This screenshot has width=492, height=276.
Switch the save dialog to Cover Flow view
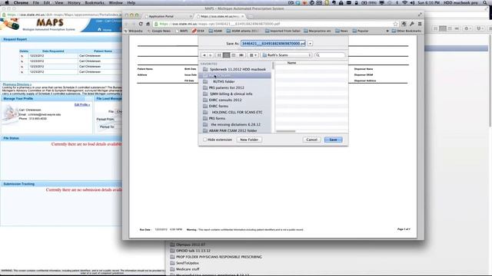pos(241,55)
